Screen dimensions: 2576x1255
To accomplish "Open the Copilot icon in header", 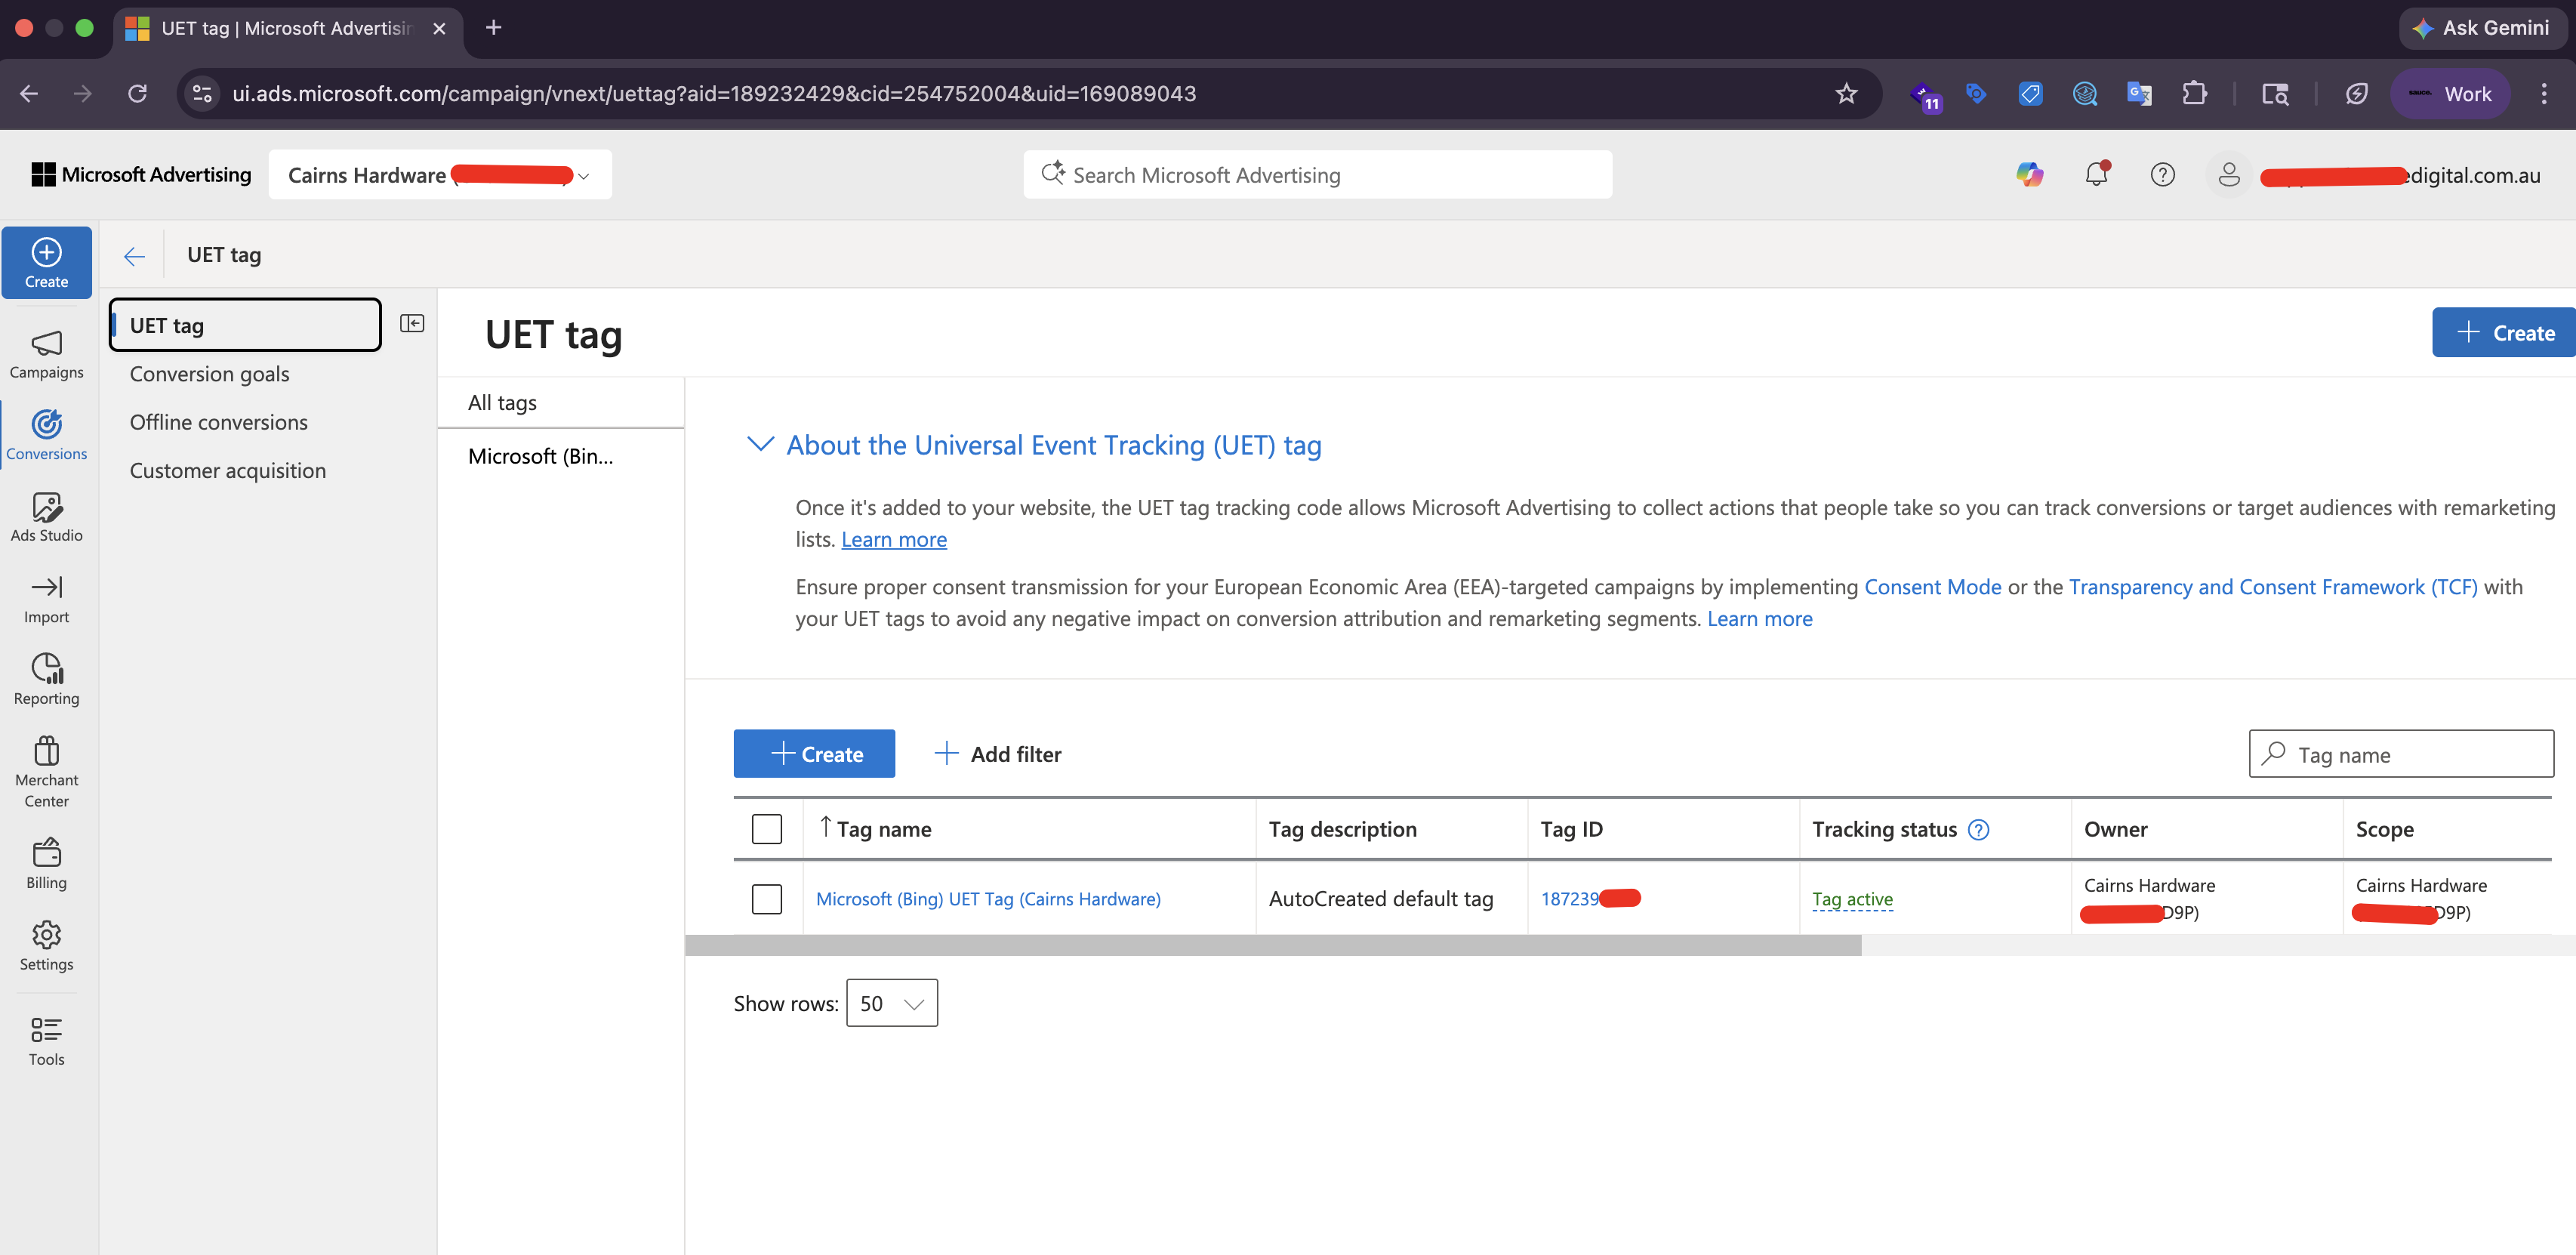I will click(2029, 175).
